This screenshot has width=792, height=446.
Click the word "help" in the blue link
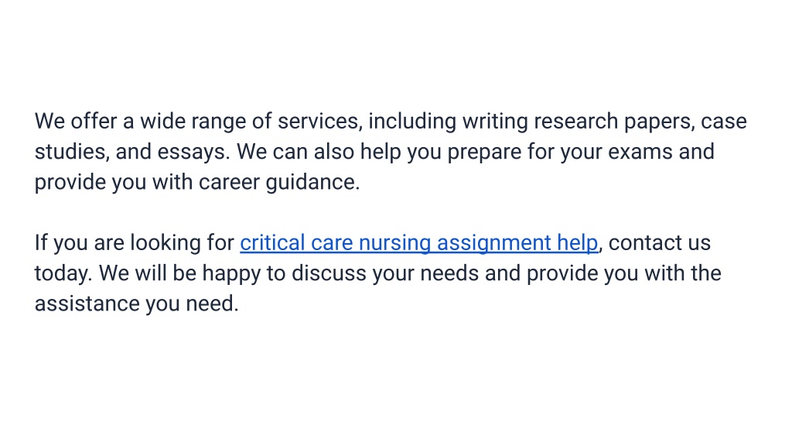577,242
